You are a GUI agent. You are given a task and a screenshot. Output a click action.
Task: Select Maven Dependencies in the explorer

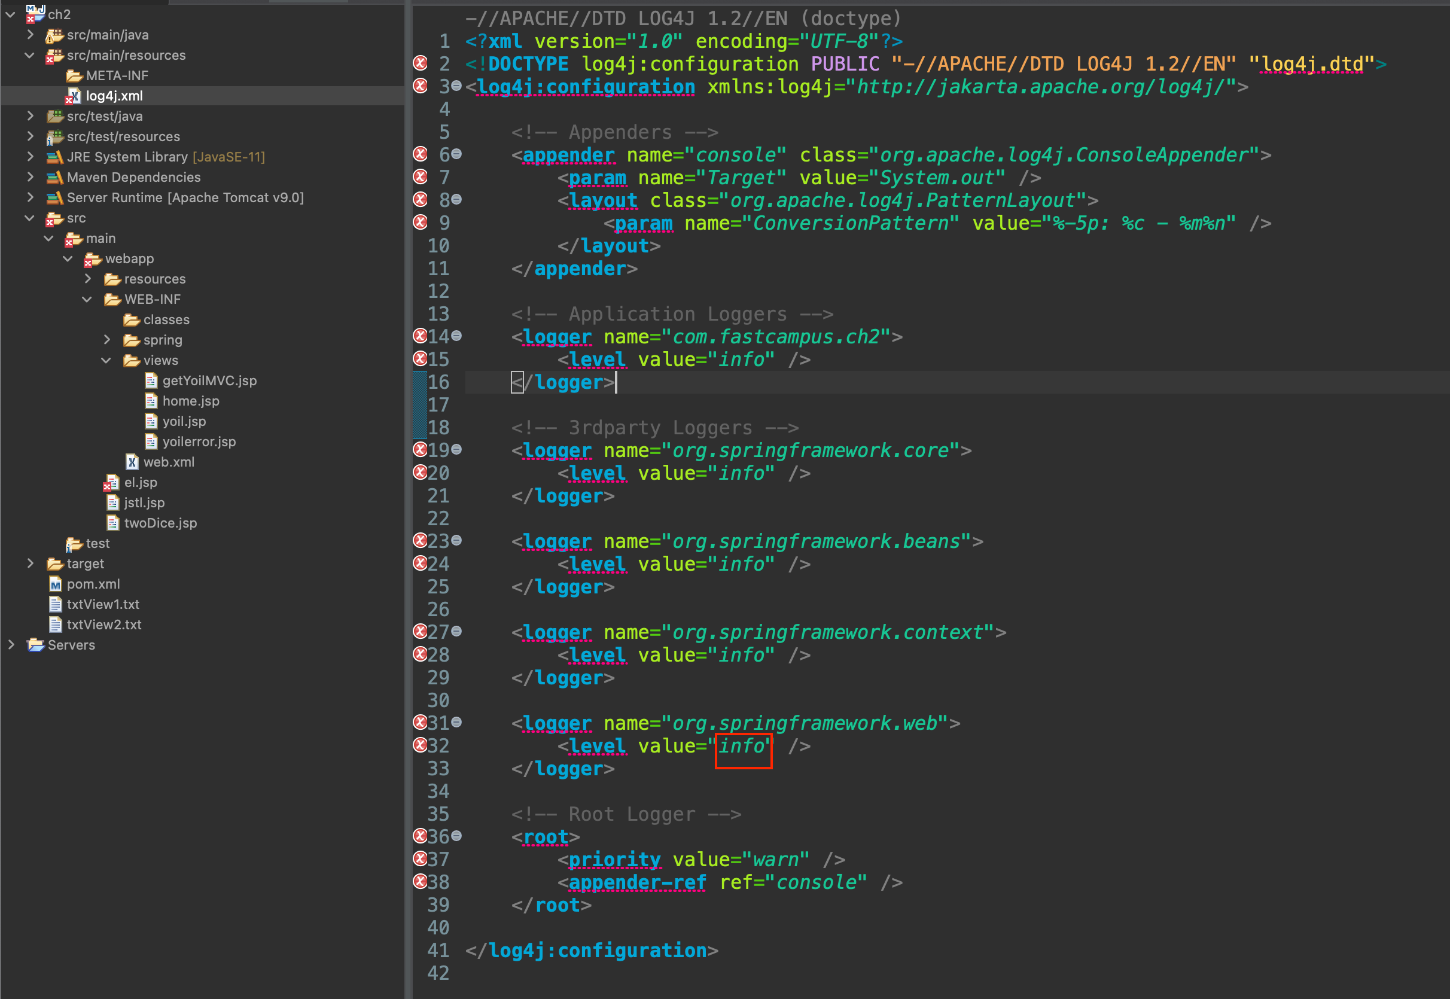click(133, 178)
